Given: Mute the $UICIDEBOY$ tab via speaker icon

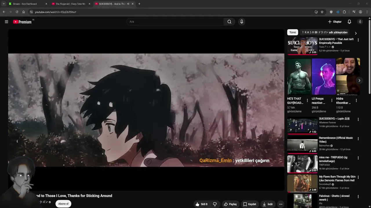Looking at the screenshot, I should pyautogui.click(x=128, y=4).
